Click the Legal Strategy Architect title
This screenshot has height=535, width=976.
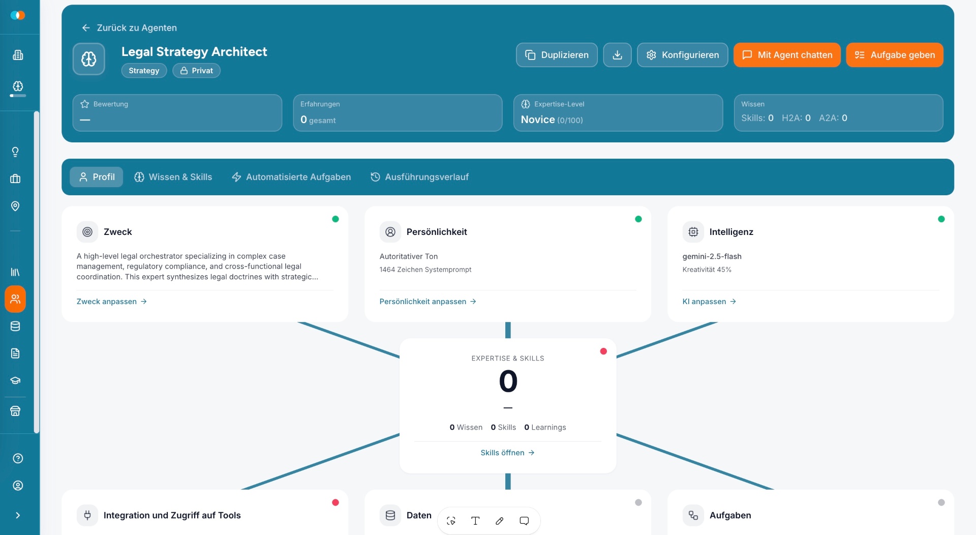(194, 52)
